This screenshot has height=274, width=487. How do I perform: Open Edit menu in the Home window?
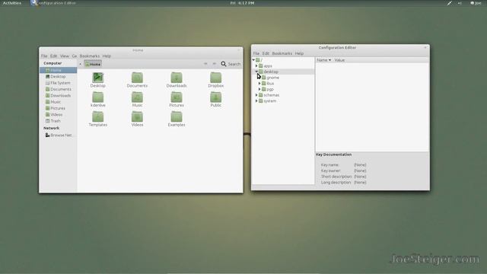54,56
